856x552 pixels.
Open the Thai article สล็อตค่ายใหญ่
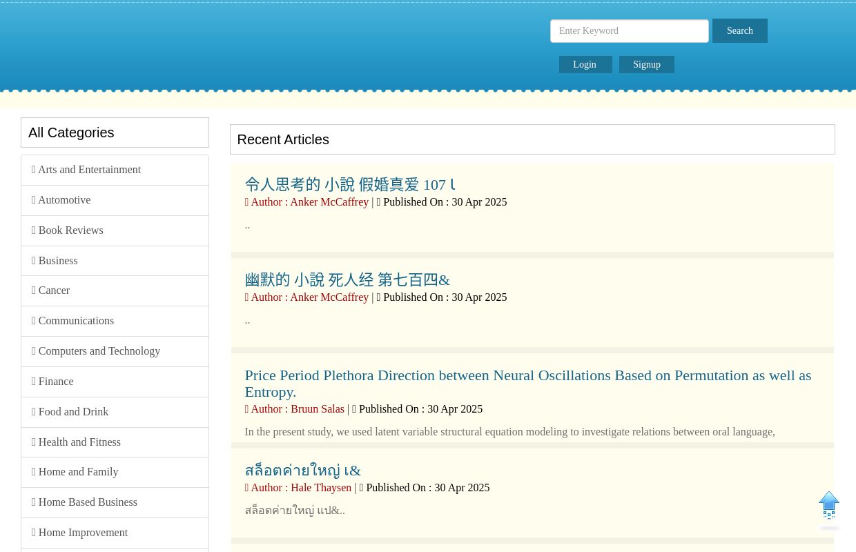pos(302,471)
